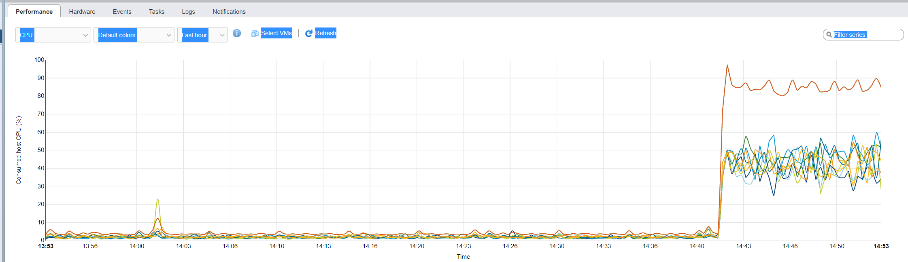Click the Select VMs button label
The image size is (908, 262).
(x=276, y=33)
